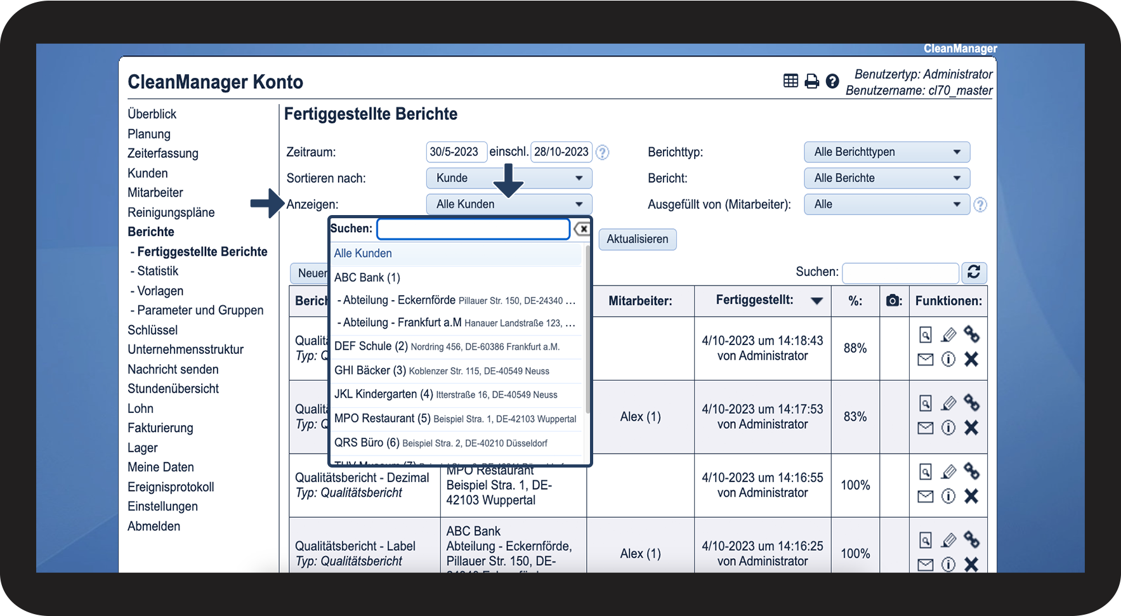
Task: Open the Alle Berichte dropdown
Action: click(x=887, y=178)
